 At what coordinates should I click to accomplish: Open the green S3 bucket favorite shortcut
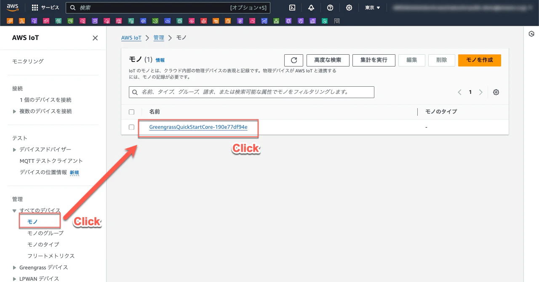click(x=71, y=21)
